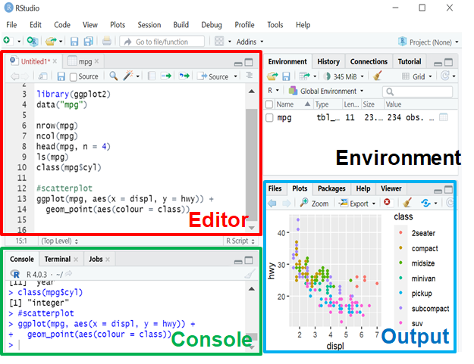Open the Project: (None) menu
Viewport: 474px width, 364px height.
[x=432, y=41]
